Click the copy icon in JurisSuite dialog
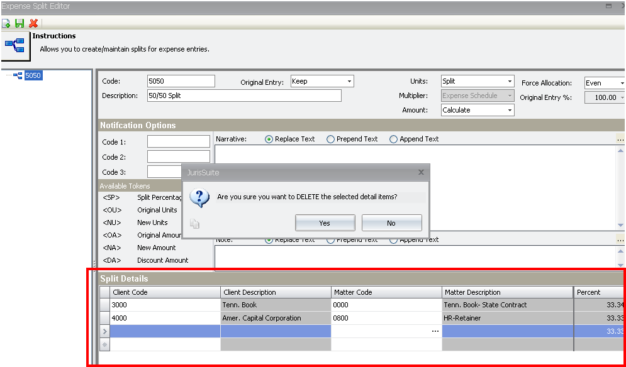Viewport: 626px width, 367px height. pos(194,223)
